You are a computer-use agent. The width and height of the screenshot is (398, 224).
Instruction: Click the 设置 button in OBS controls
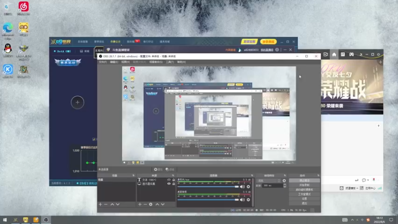tap(304, 199)
